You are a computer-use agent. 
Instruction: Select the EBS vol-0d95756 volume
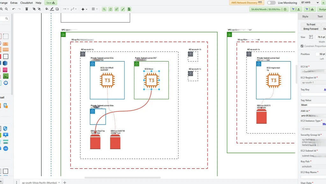[x=115, y=142]
